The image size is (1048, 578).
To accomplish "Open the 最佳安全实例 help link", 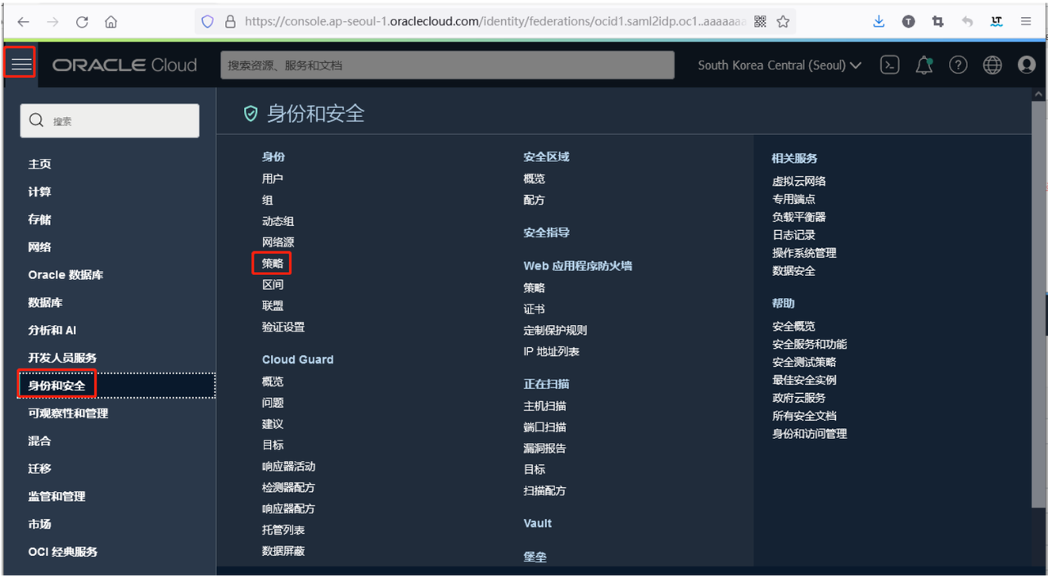I will (x=804, y=380).
